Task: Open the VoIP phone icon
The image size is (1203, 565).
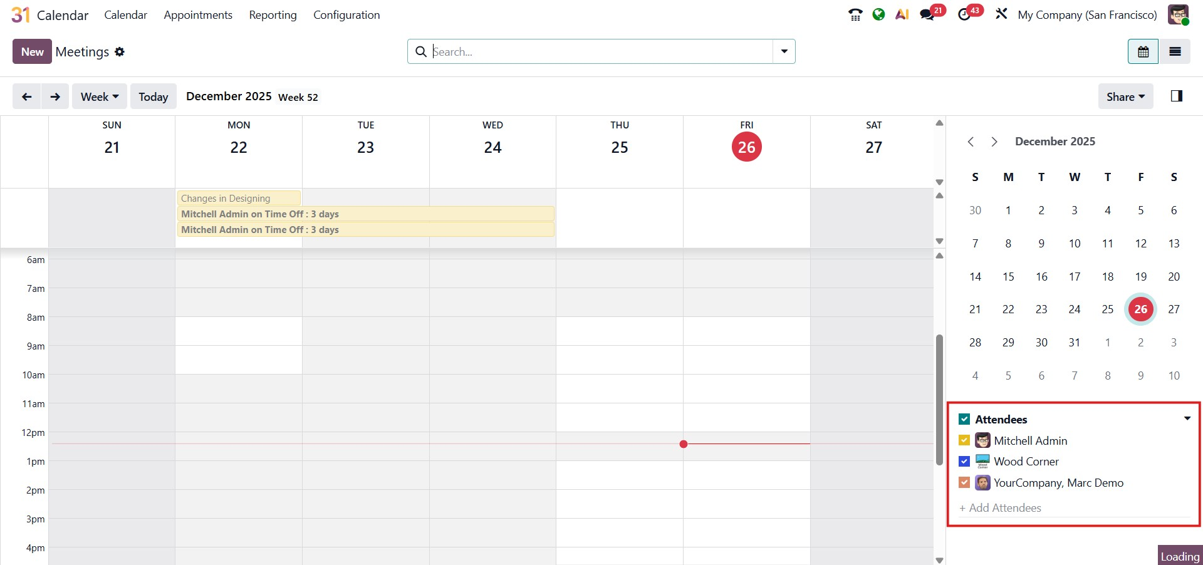Action: (855, 14)
